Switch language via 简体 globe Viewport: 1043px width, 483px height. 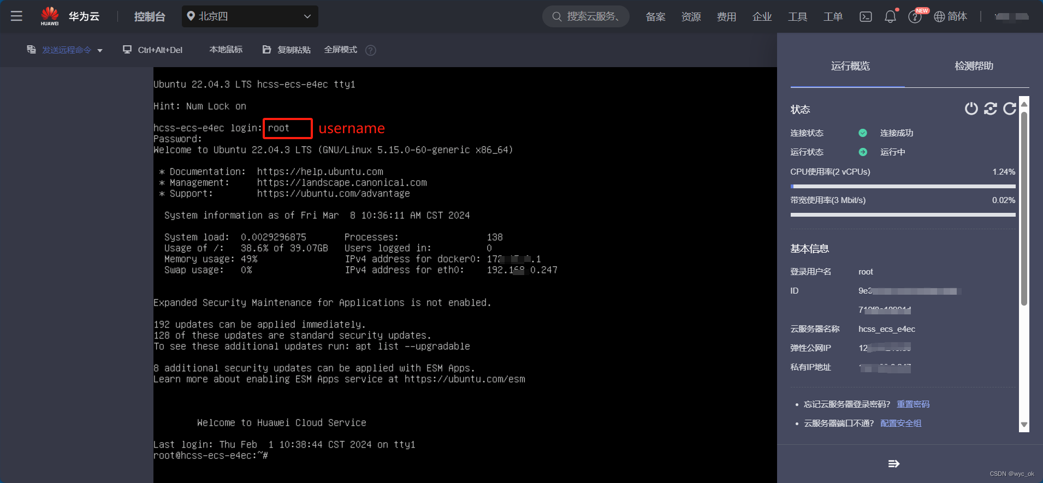pyautogui.click(x=951, y=16)
